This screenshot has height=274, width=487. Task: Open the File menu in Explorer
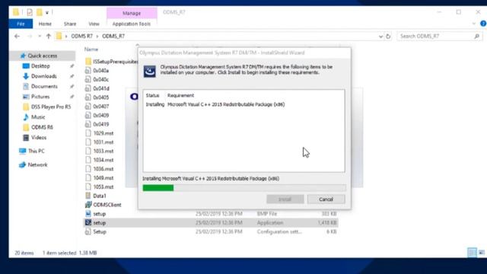tap(21, 24)
